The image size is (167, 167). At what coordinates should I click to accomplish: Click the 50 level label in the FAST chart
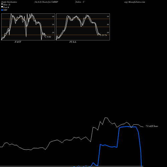[53, 24]
